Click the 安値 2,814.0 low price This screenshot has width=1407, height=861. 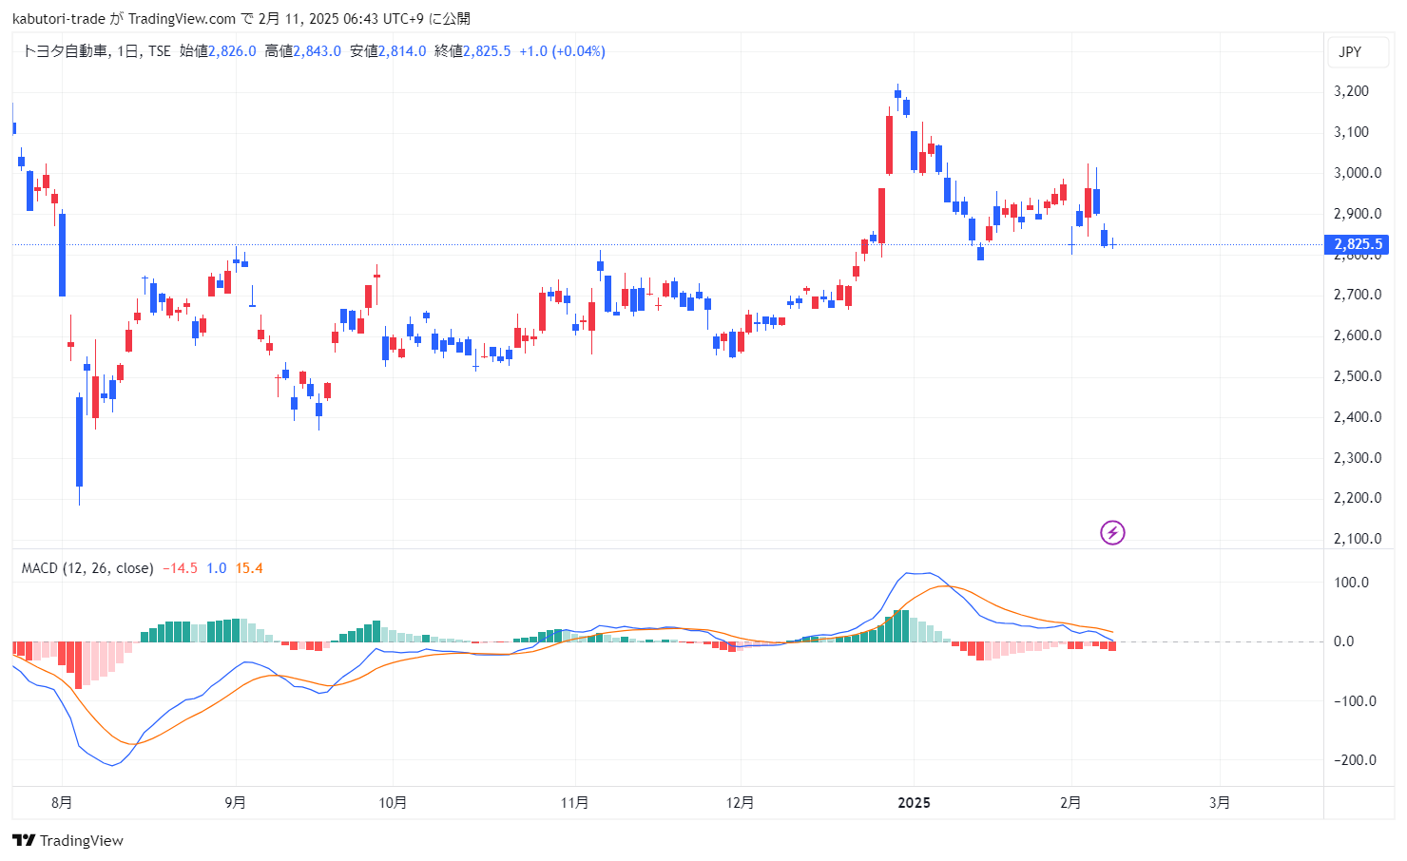tap(388, 51)
